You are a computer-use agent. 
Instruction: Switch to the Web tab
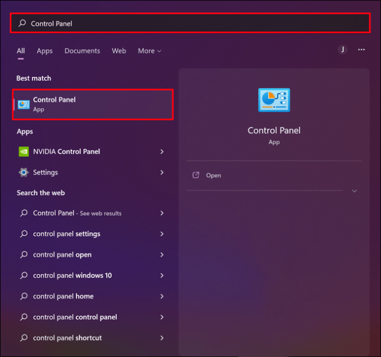click(119, 51)
